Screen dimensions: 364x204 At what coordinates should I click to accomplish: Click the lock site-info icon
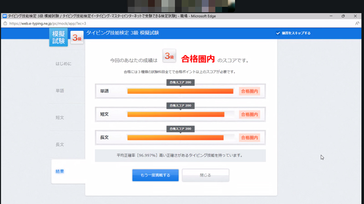click(5, 24)
